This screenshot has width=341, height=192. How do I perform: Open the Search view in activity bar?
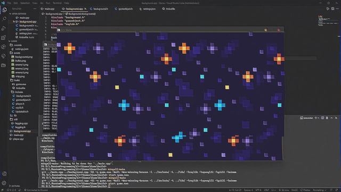[4, 19]
